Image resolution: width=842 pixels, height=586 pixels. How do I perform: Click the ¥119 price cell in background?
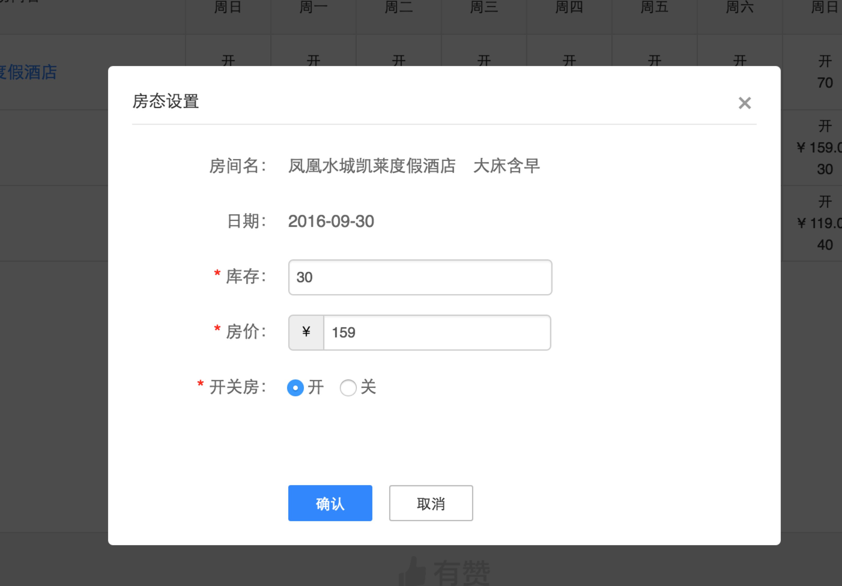pos(819,223)
